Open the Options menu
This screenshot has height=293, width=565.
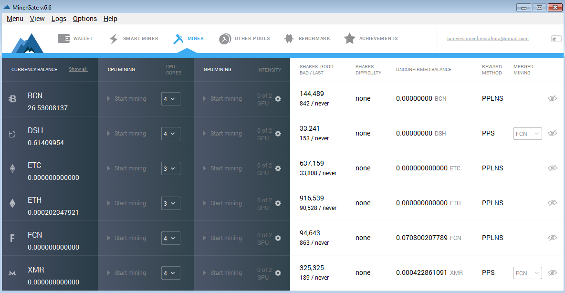(84, 19)
